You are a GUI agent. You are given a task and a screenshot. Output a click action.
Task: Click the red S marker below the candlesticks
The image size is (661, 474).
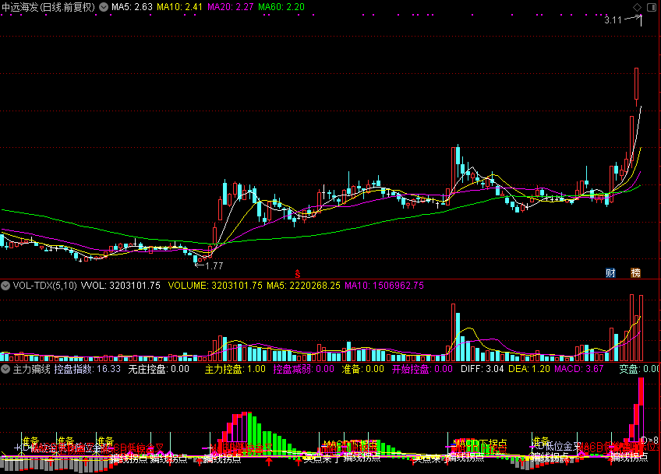pos(298,274)
